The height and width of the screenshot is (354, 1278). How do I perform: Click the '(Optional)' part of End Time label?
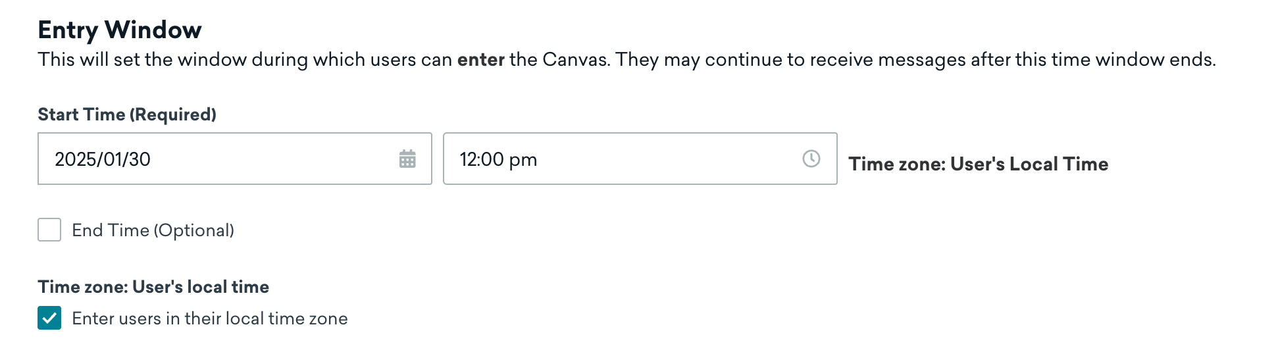(x=194, y=230)
